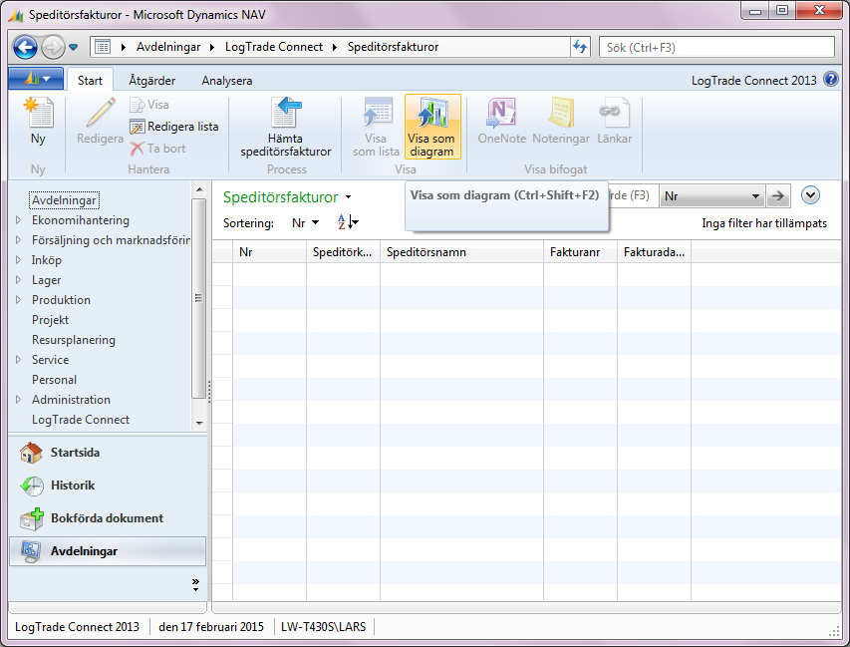Image resolution: width=850 pixels, height=647 pixels.
Task: Click the Sök search field
Action: tap(716, 47)
